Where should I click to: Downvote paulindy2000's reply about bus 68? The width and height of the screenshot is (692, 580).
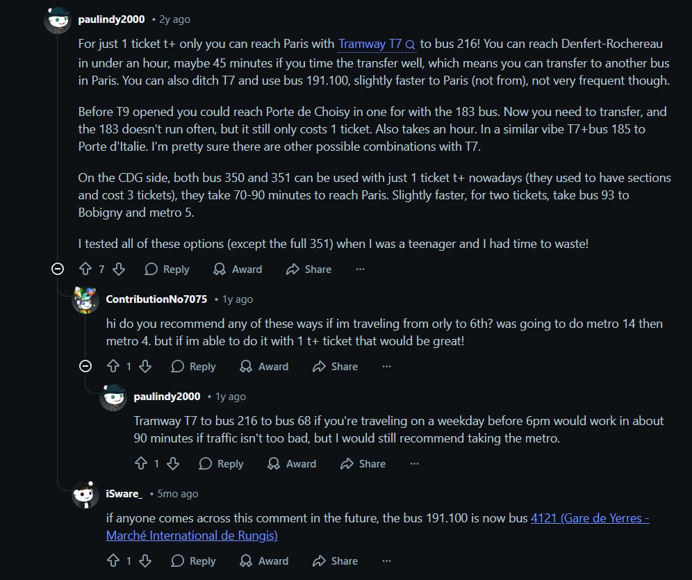tap(173, 463)
